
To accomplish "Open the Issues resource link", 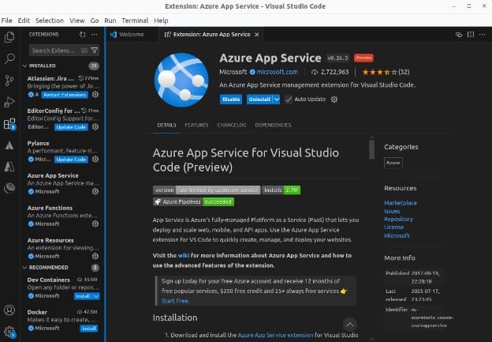I will (x=392, y=211).
